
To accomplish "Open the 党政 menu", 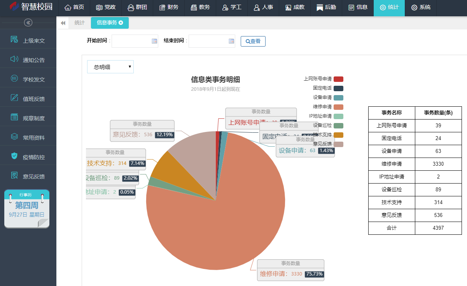I will coord(105,7).
